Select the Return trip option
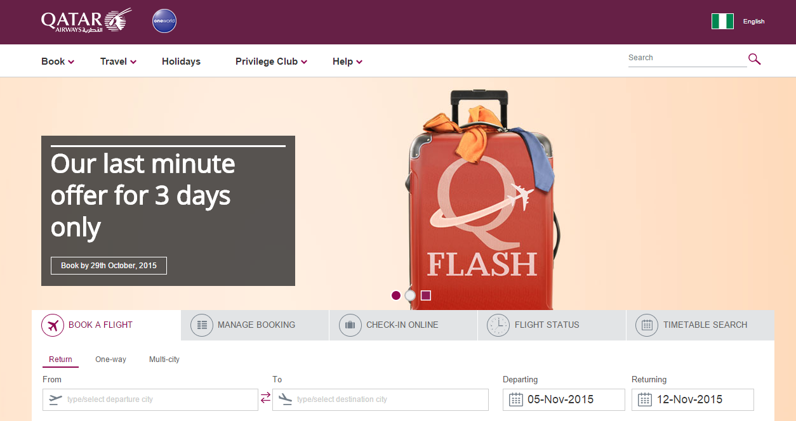Screen dimensions: 796x421 click(60, 359)
